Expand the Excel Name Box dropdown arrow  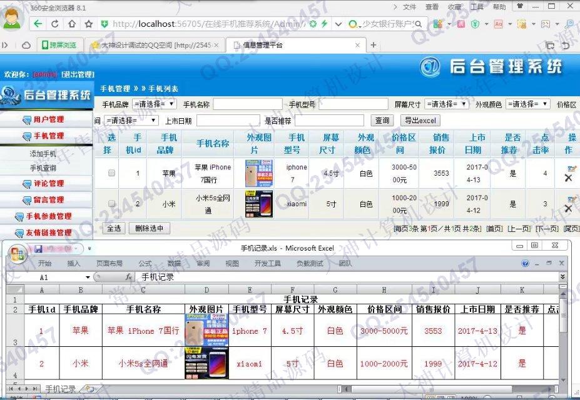click(x=88, y=277)
